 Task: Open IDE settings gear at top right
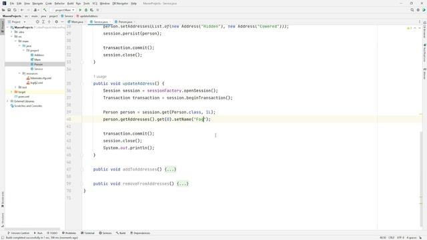point(418,10)
